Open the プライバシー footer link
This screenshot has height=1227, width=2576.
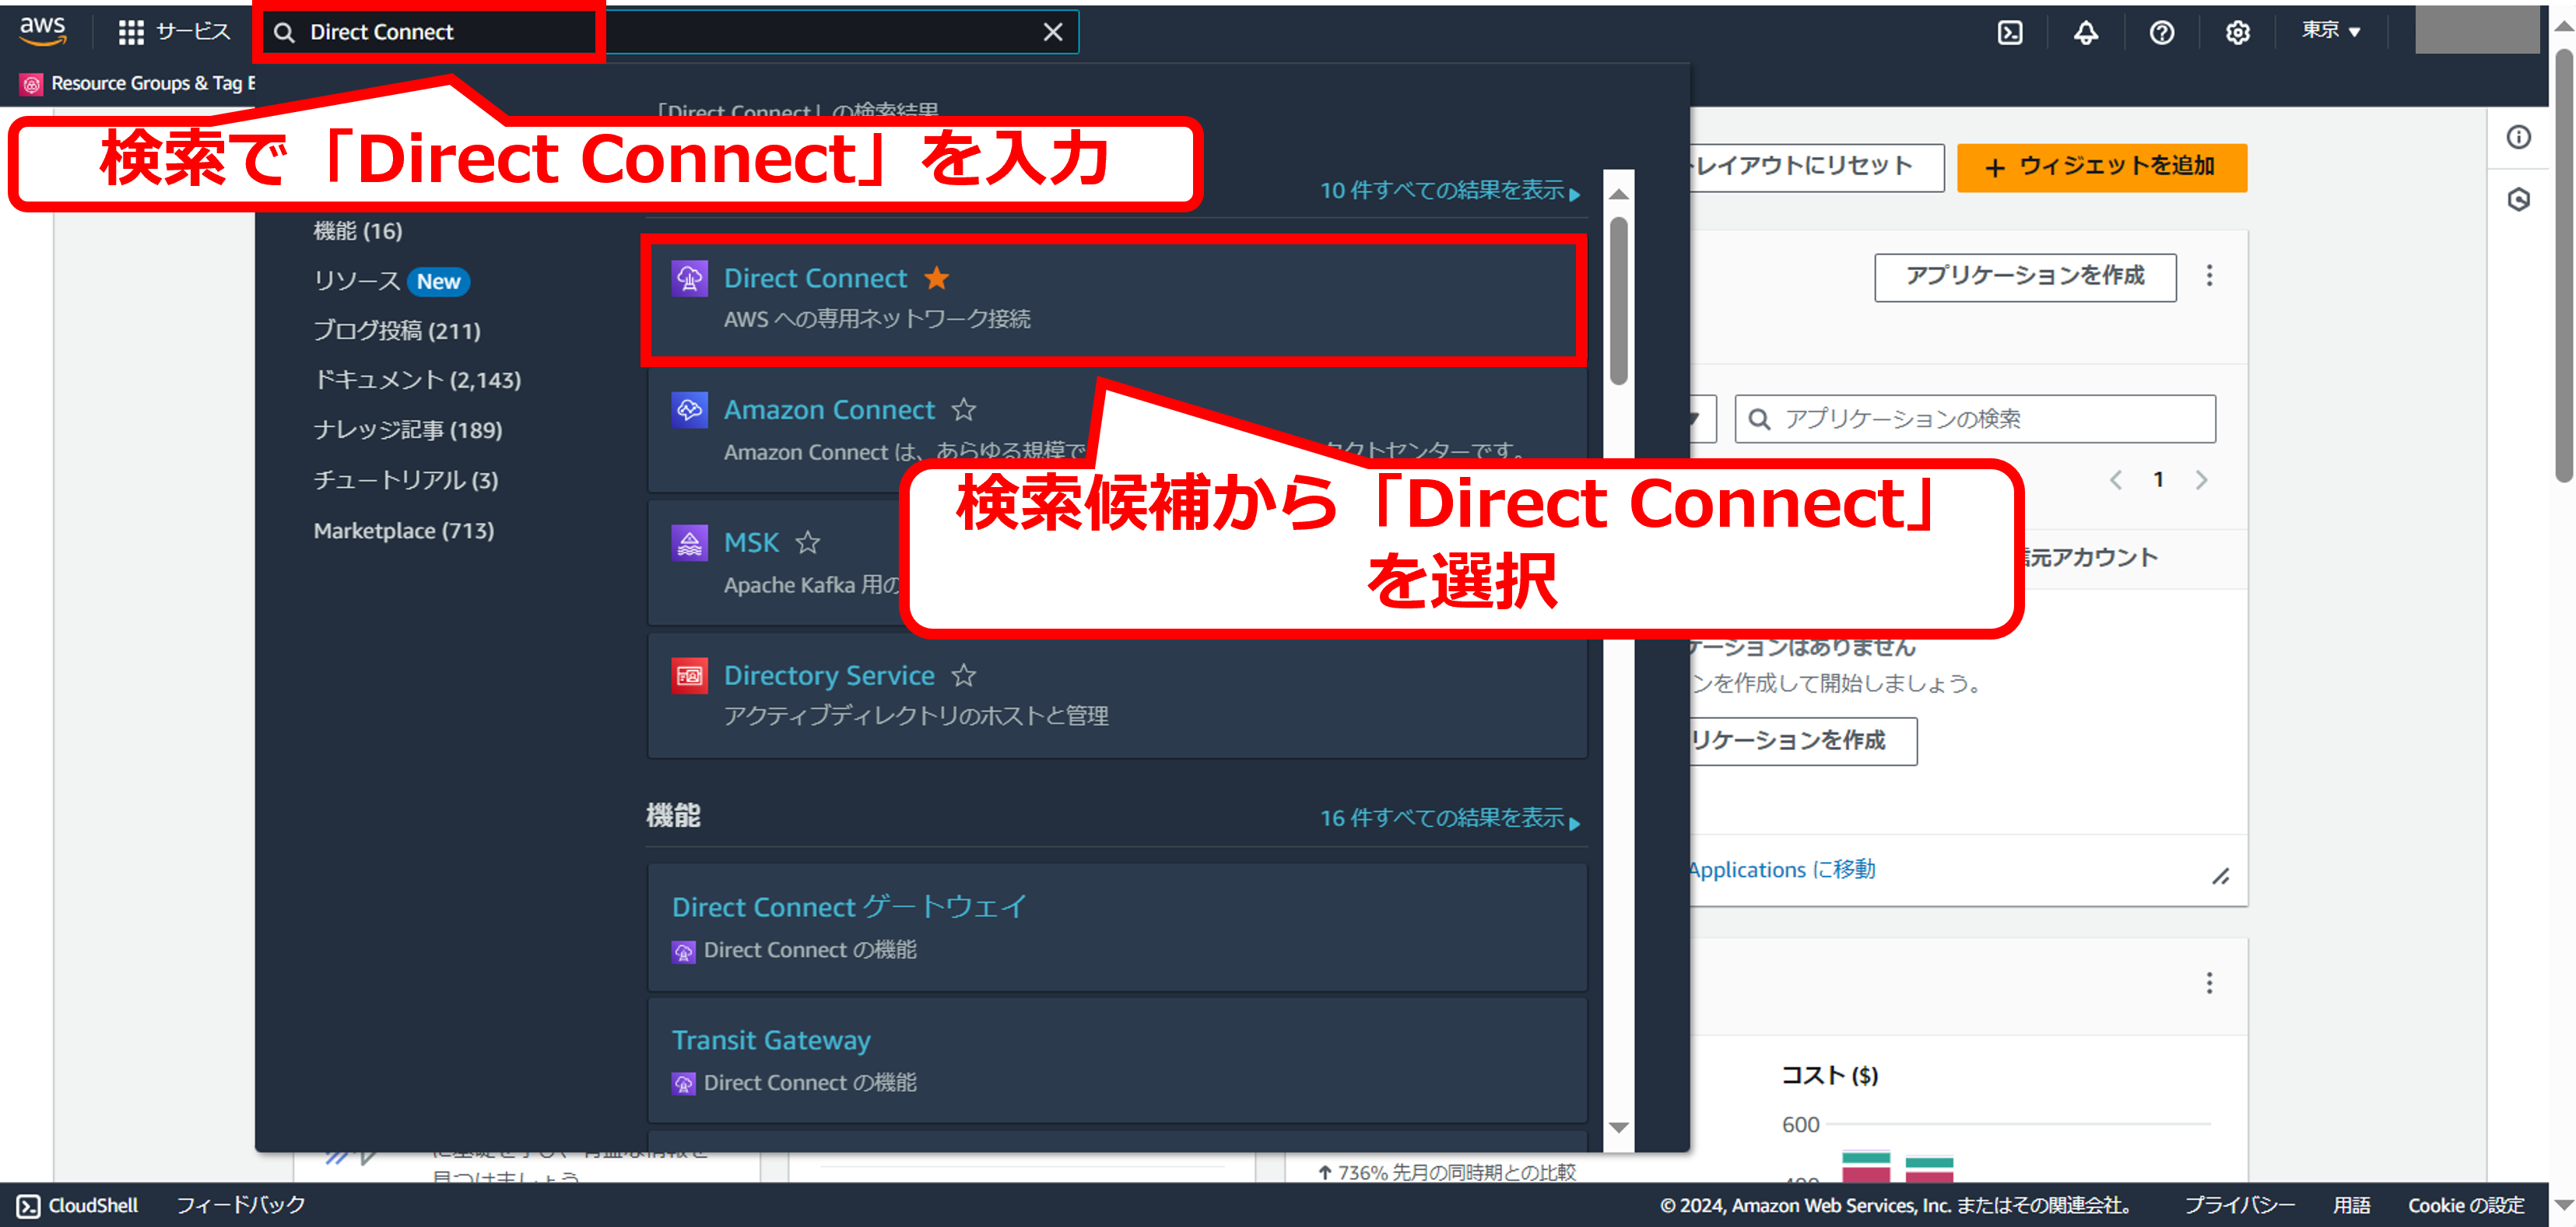(x=2239, y=1205)
